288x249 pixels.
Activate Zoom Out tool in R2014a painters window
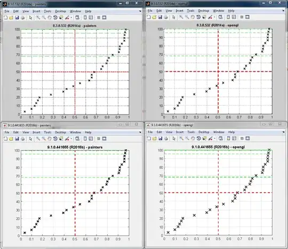tap(44, 18)
